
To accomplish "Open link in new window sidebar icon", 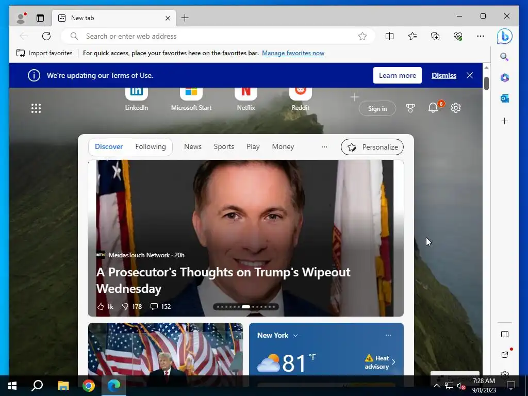I will click(504, 355).
